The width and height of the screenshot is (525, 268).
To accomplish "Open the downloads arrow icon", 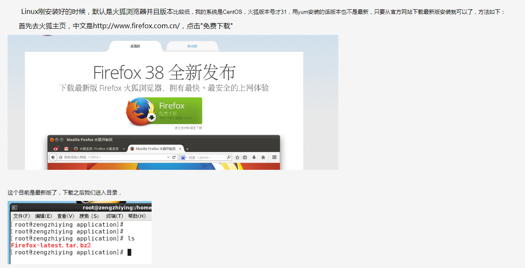I will (x=254, y=158).
